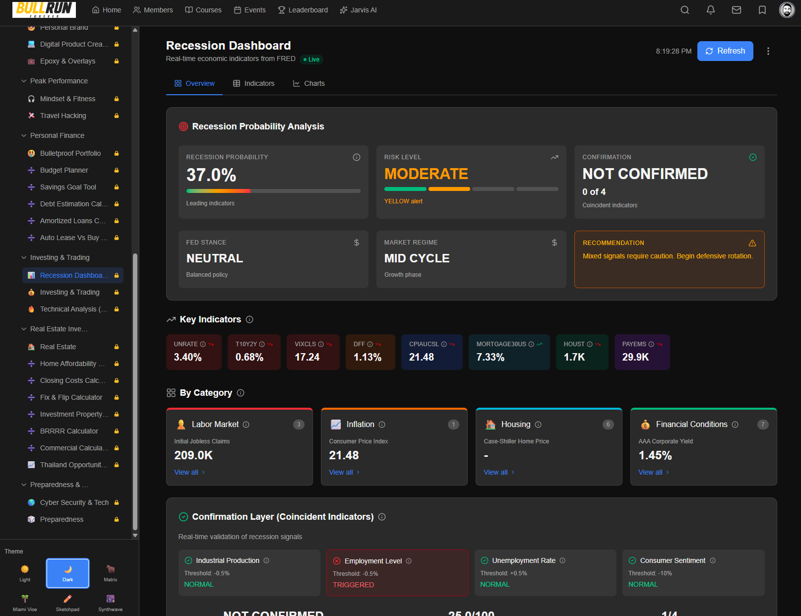Switch to the Indicators tab
Viewport: 801px width, 616px height.
(254, 83)
